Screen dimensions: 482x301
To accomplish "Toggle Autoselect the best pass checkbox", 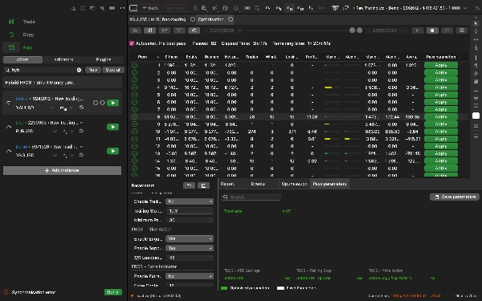I will click(132, 43).
